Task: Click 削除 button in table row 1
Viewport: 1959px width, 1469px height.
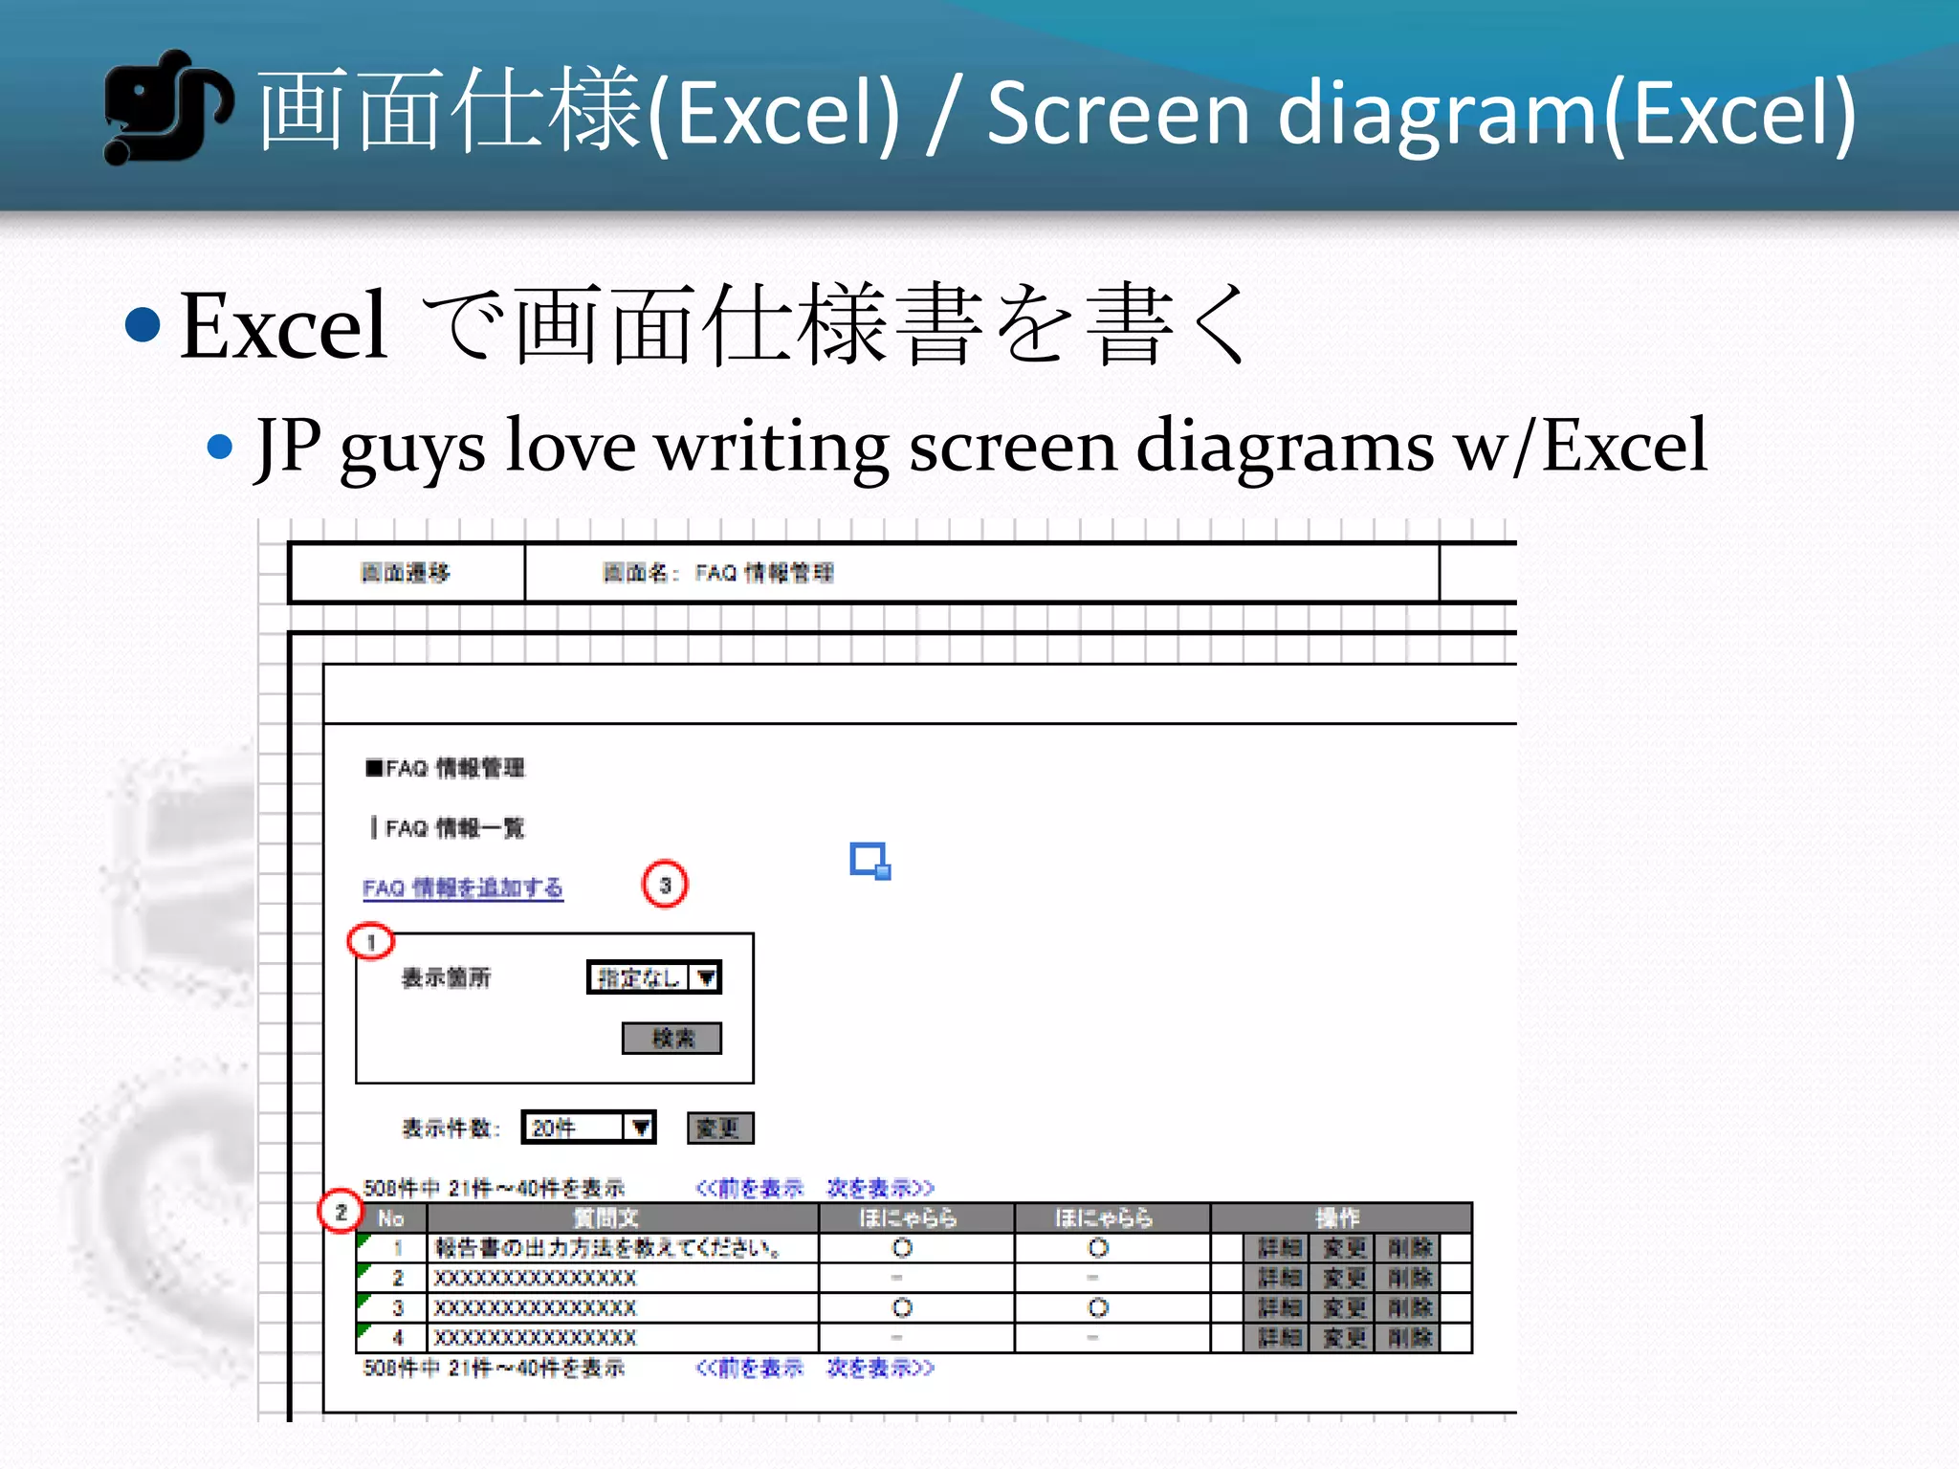Action: 1408,1247
